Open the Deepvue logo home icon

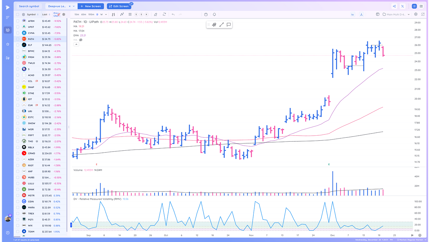click(x=8, y=7)
